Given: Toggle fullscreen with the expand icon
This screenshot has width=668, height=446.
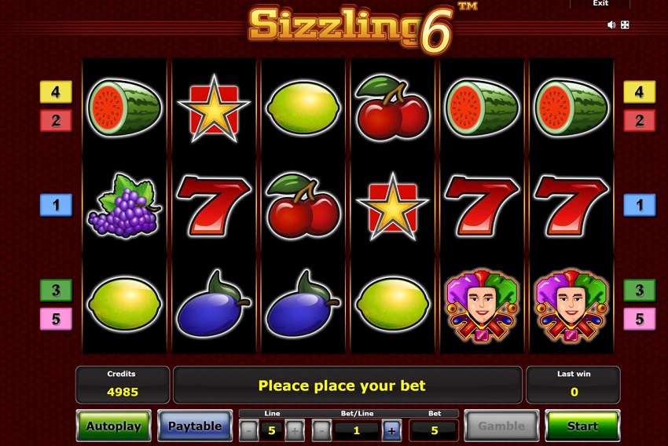Looking at the screenshot, I should tap(625, 25).
